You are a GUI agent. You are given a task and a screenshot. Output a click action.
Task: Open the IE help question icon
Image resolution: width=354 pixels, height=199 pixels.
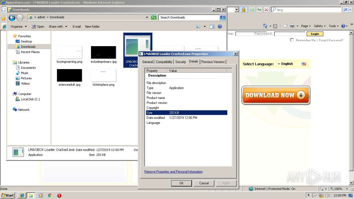coord(343,26)
